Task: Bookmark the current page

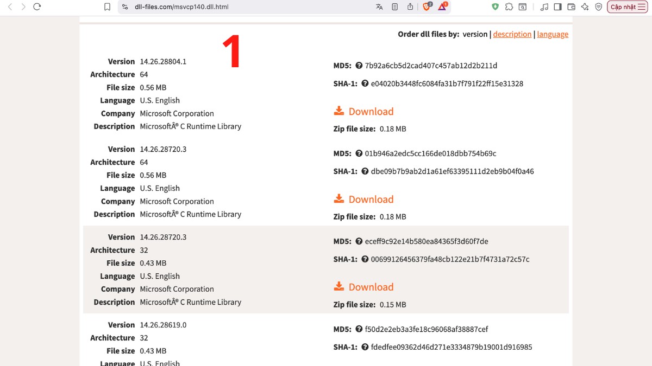Action: tap(107, 8)
